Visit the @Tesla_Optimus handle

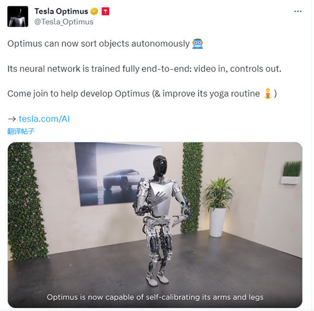(x=64, y=22)
